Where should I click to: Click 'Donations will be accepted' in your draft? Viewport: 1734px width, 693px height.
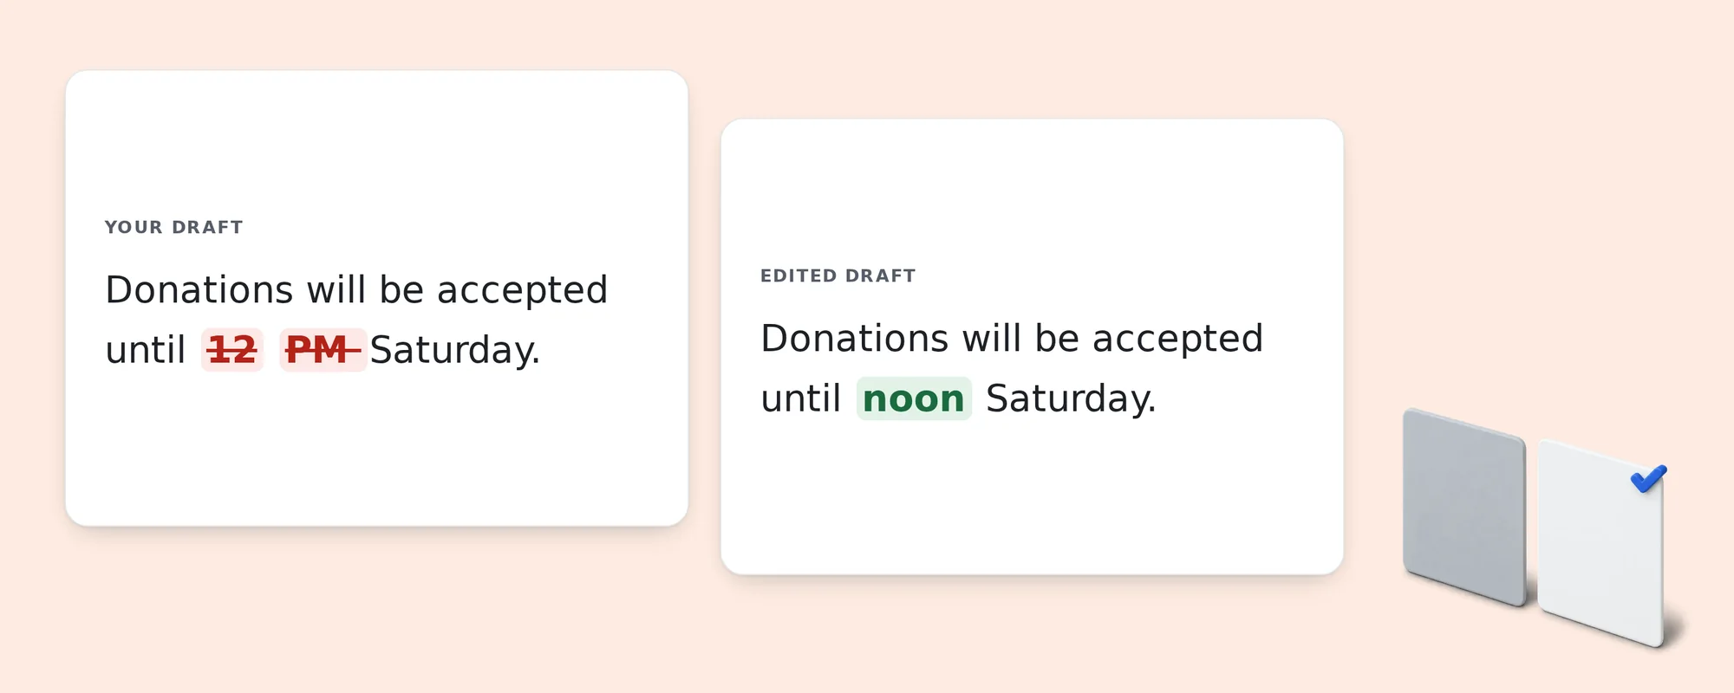(x=356, y=290)
